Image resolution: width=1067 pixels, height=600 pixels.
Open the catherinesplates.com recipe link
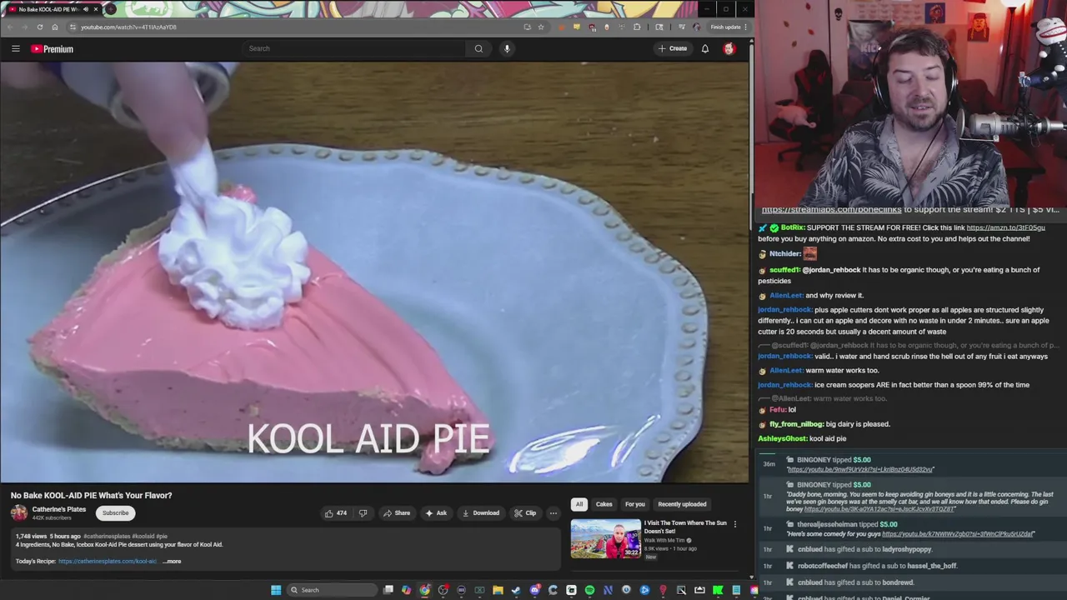coord(108,562)
